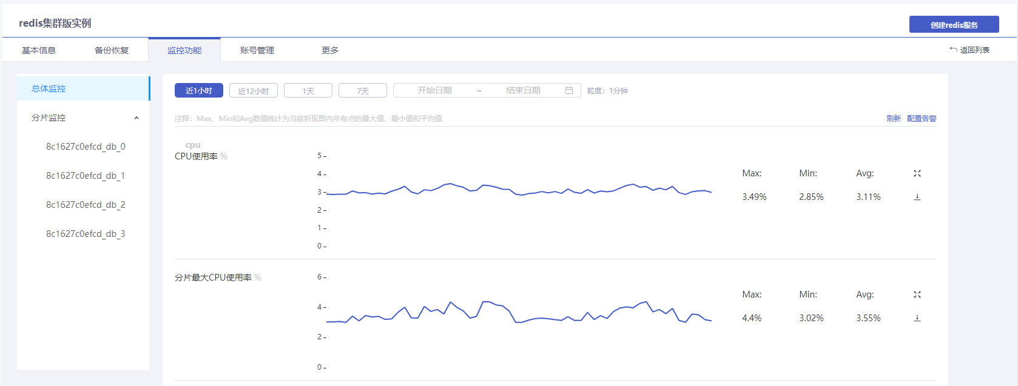Viewport: 1018px width, 386px height.
Task: Click the 返回列表 back arrow icon
Action: click(953, 50)
